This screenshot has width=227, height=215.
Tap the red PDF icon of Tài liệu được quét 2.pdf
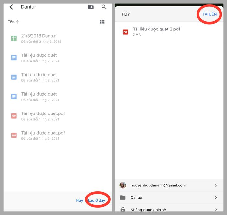(125, 32)
